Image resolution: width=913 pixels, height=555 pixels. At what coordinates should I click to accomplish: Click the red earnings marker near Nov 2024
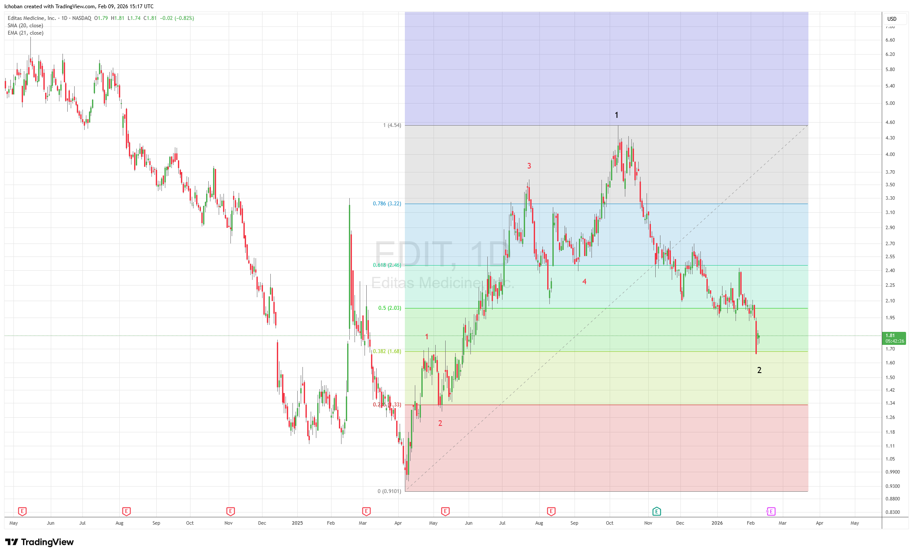230,512
